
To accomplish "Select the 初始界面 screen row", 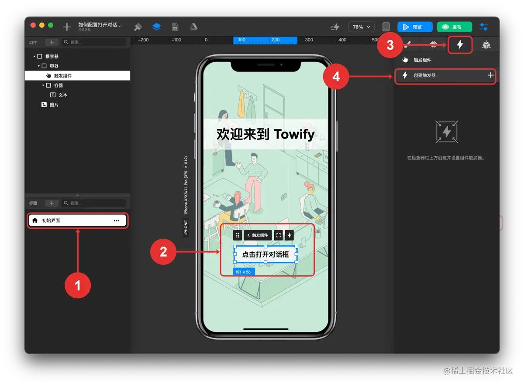I will (x=78, y=220).
